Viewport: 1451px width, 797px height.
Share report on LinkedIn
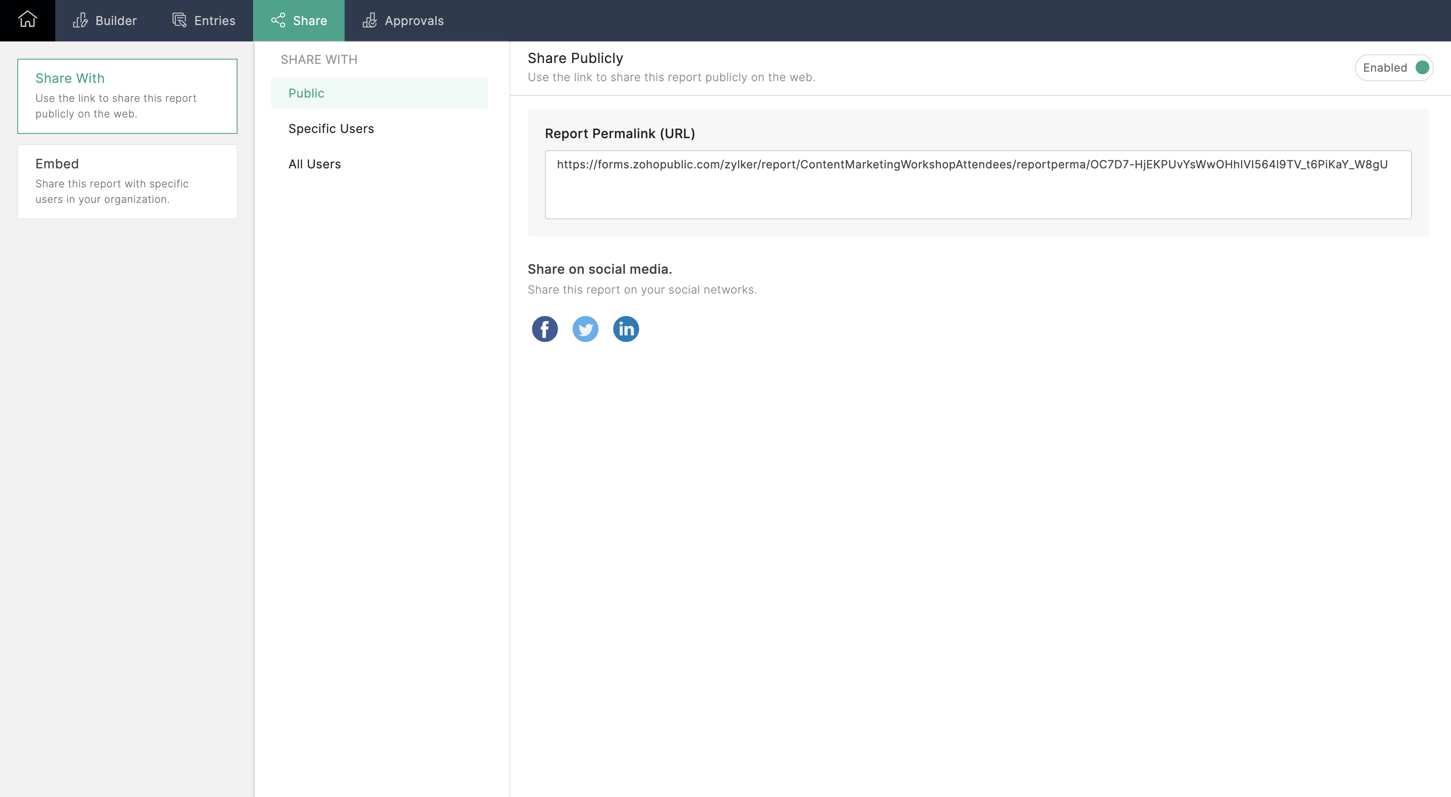click(x=626, y=329)
